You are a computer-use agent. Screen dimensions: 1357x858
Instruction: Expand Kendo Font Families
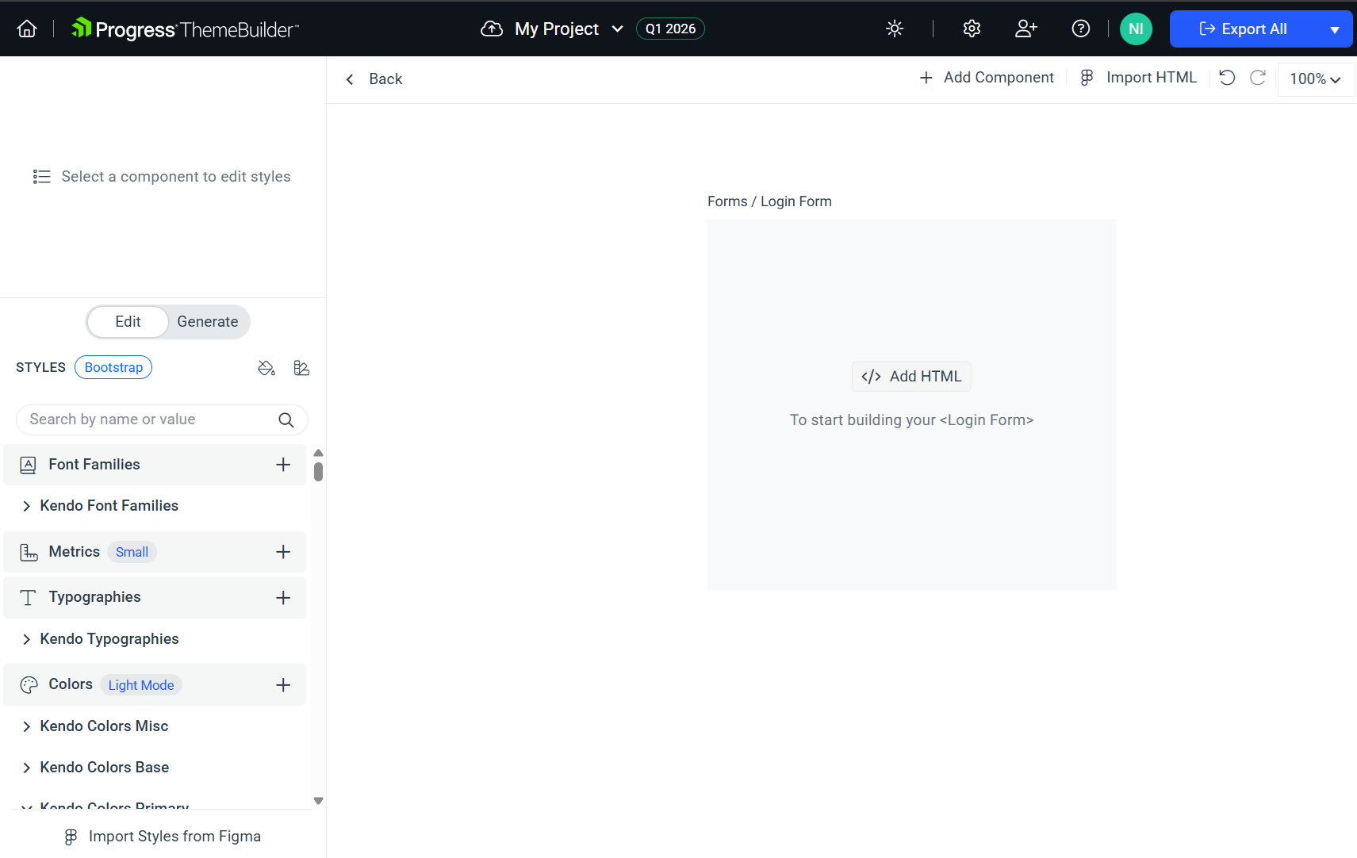tap(109, 505)
